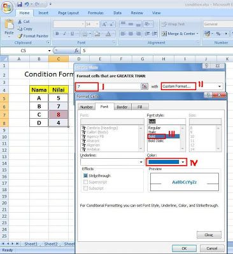Viewport: 233px width, 254px height.
Task: Expand the Underline dropdown
Action: tap(141, 162)
